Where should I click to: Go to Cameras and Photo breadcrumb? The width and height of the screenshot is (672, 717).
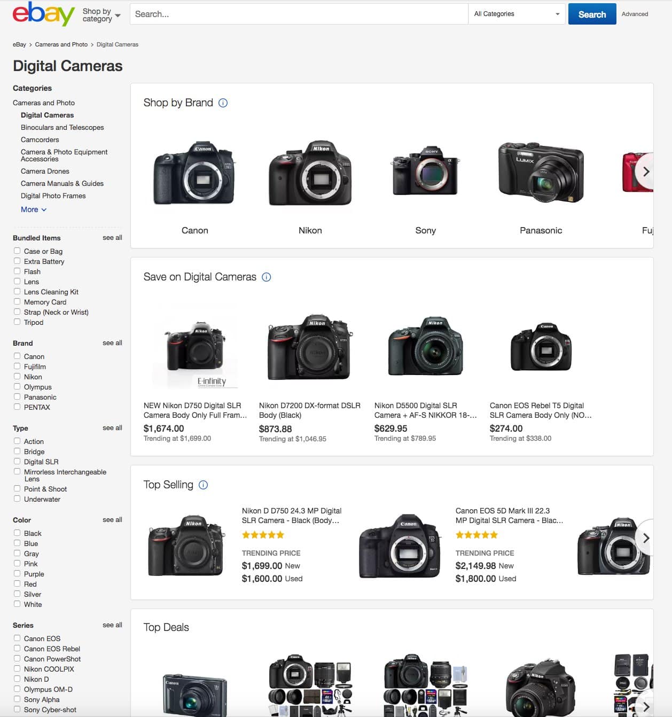[x=61, y=45]
